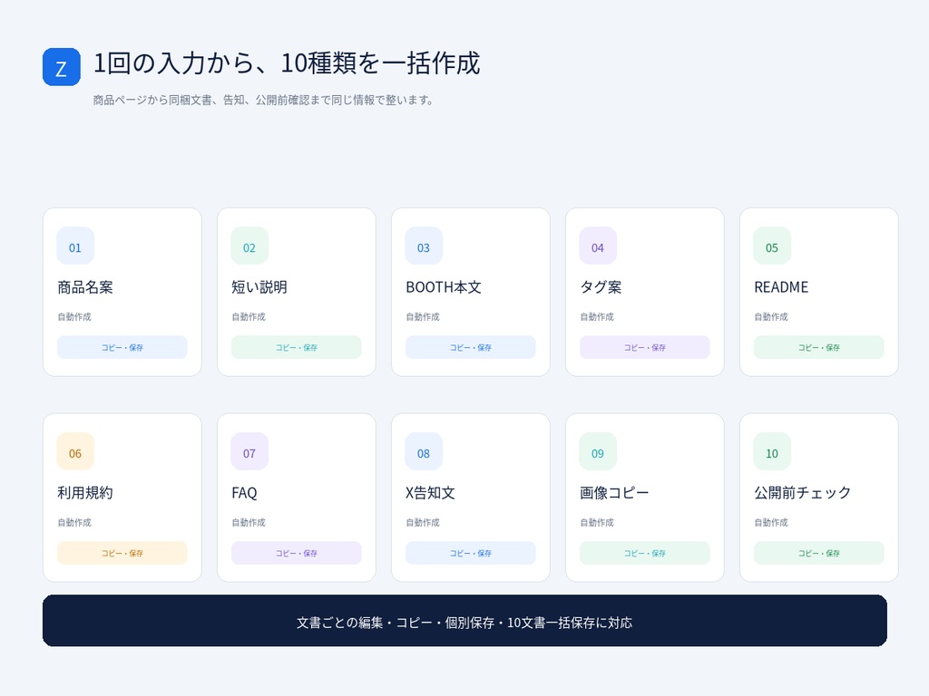Copy and save the FAQ document

(297, 554)
